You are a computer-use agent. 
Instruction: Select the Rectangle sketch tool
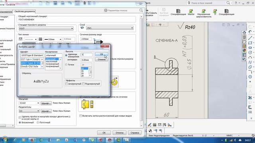pos(250,43)
